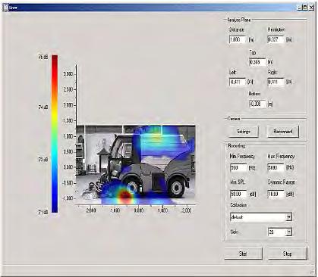This screenshot has height=277, width=318.
Task: Close the Live window
Action: point(311,8)
